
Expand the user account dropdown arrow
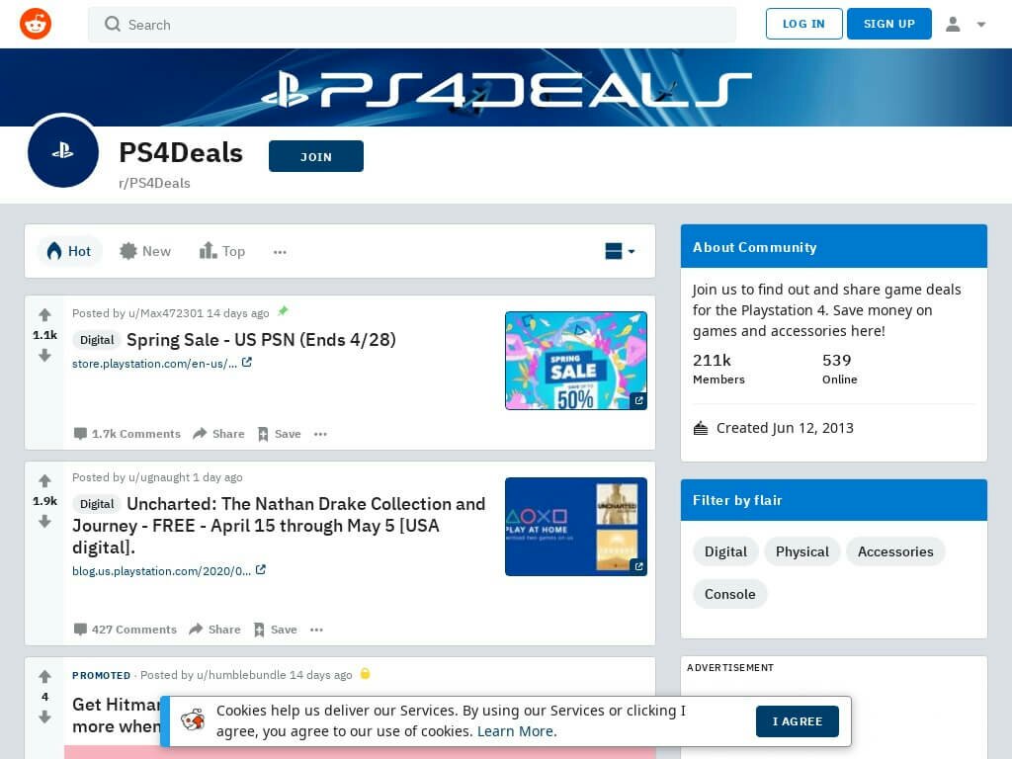pyautogui.click(x=981, y=25)
